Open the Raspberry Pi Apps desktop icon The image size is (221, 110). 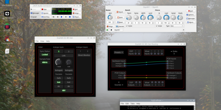point(7,27)
